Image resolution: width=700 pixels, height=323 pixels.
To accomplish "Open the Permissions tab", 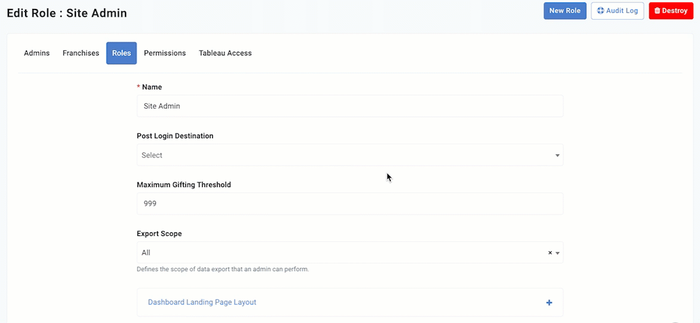I will (x=165, y=53).
